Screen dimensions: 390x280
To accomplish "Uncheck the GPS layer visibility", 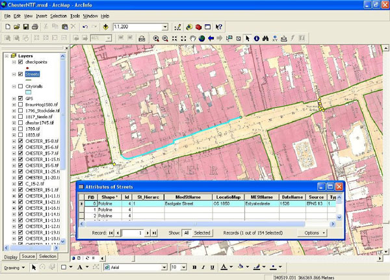I will click(21, 98).
